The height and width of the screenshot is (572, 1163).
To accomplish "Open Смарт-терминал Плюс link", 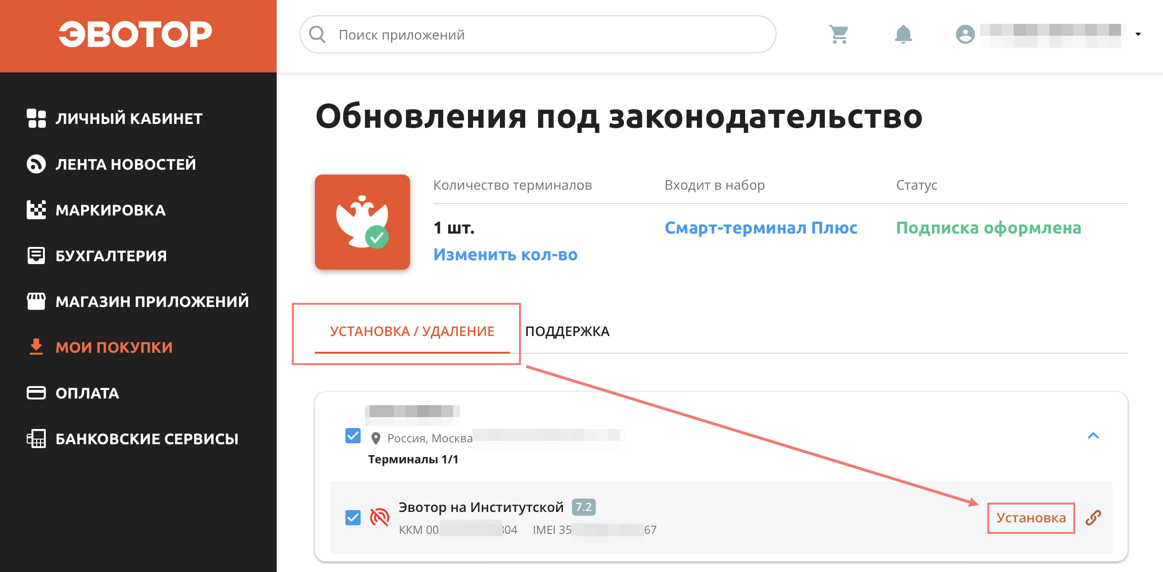I will (761, 228).
